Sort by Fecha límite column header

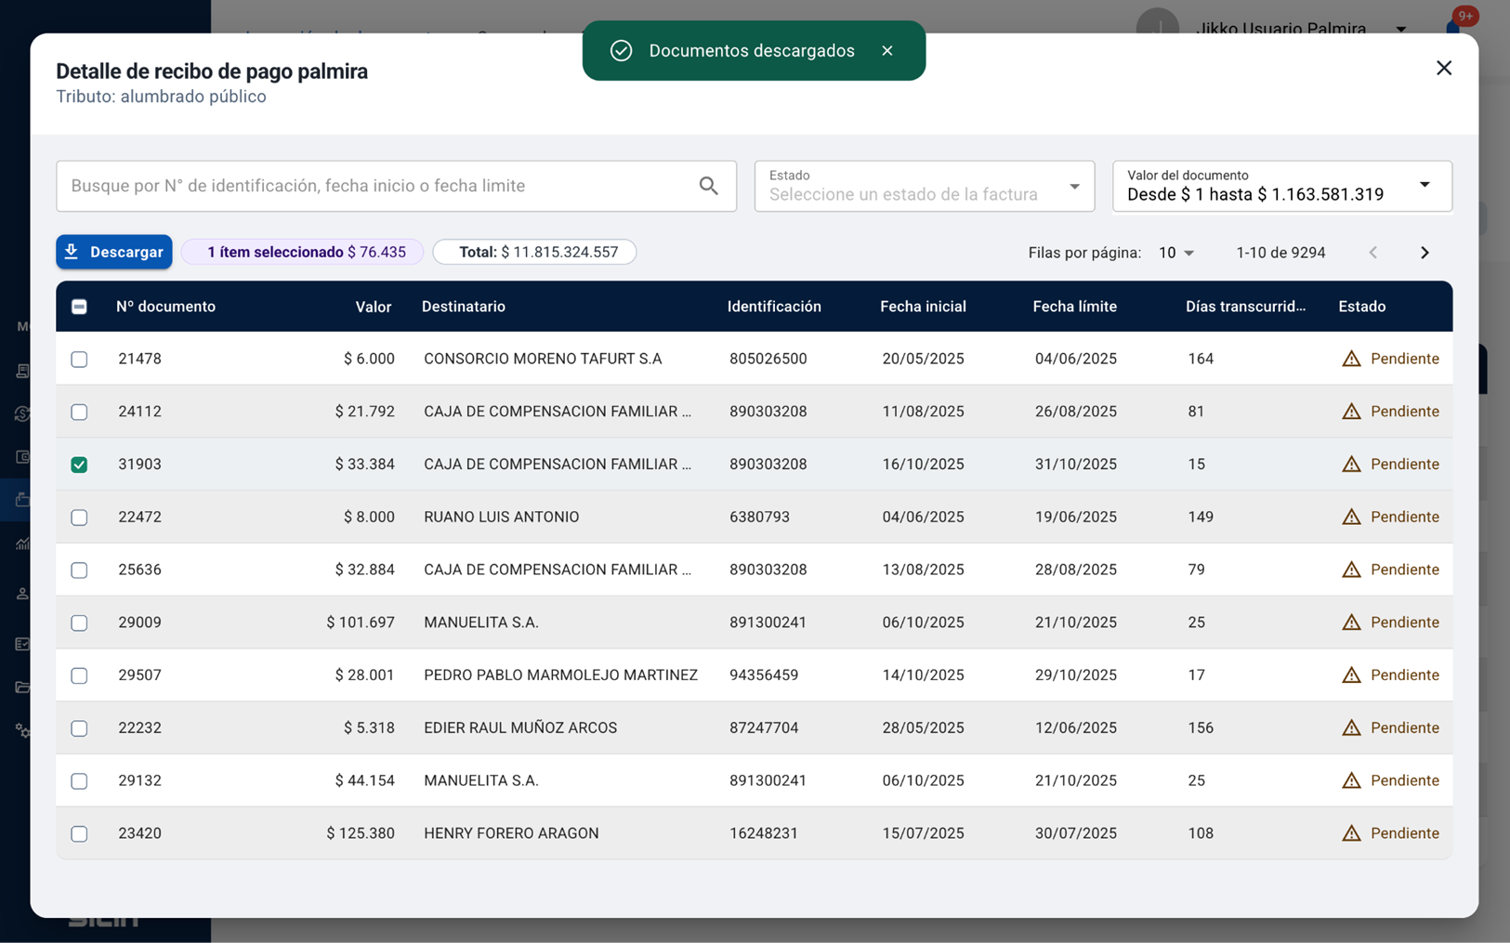[x=1074, y=307]
